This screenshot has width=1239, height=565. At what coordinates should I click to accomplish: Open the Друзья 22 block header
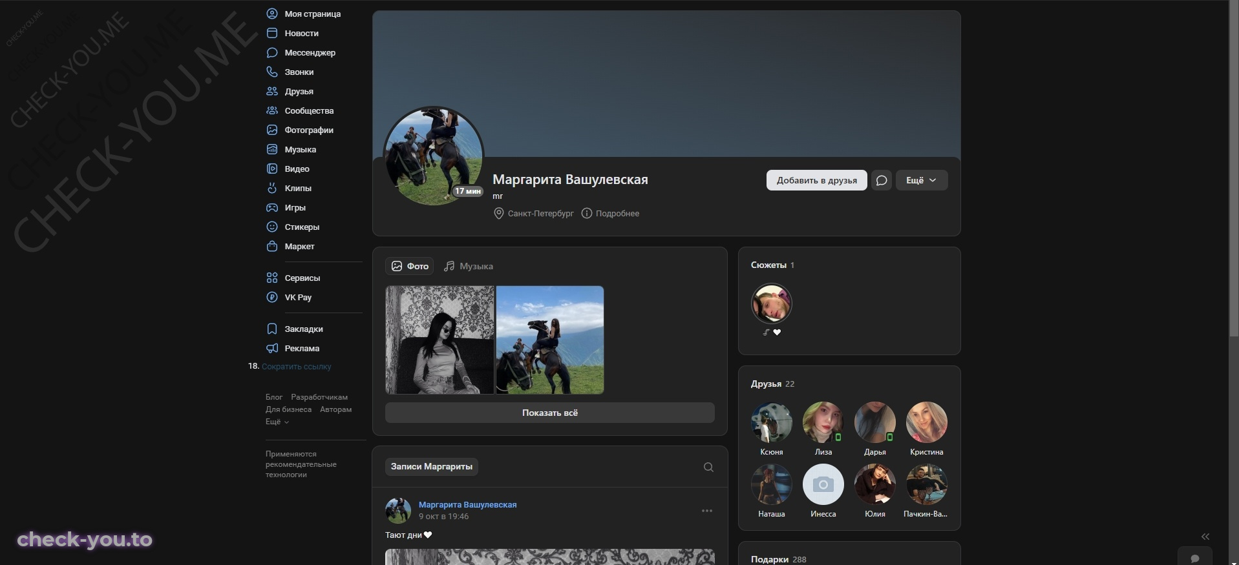(773, 384)
